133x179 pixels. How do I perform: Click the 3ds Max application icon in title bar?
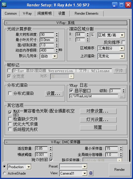[4, 5]
